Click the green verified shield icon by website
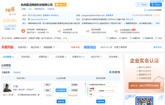The image size is (165, 105). tap(29, 19)
